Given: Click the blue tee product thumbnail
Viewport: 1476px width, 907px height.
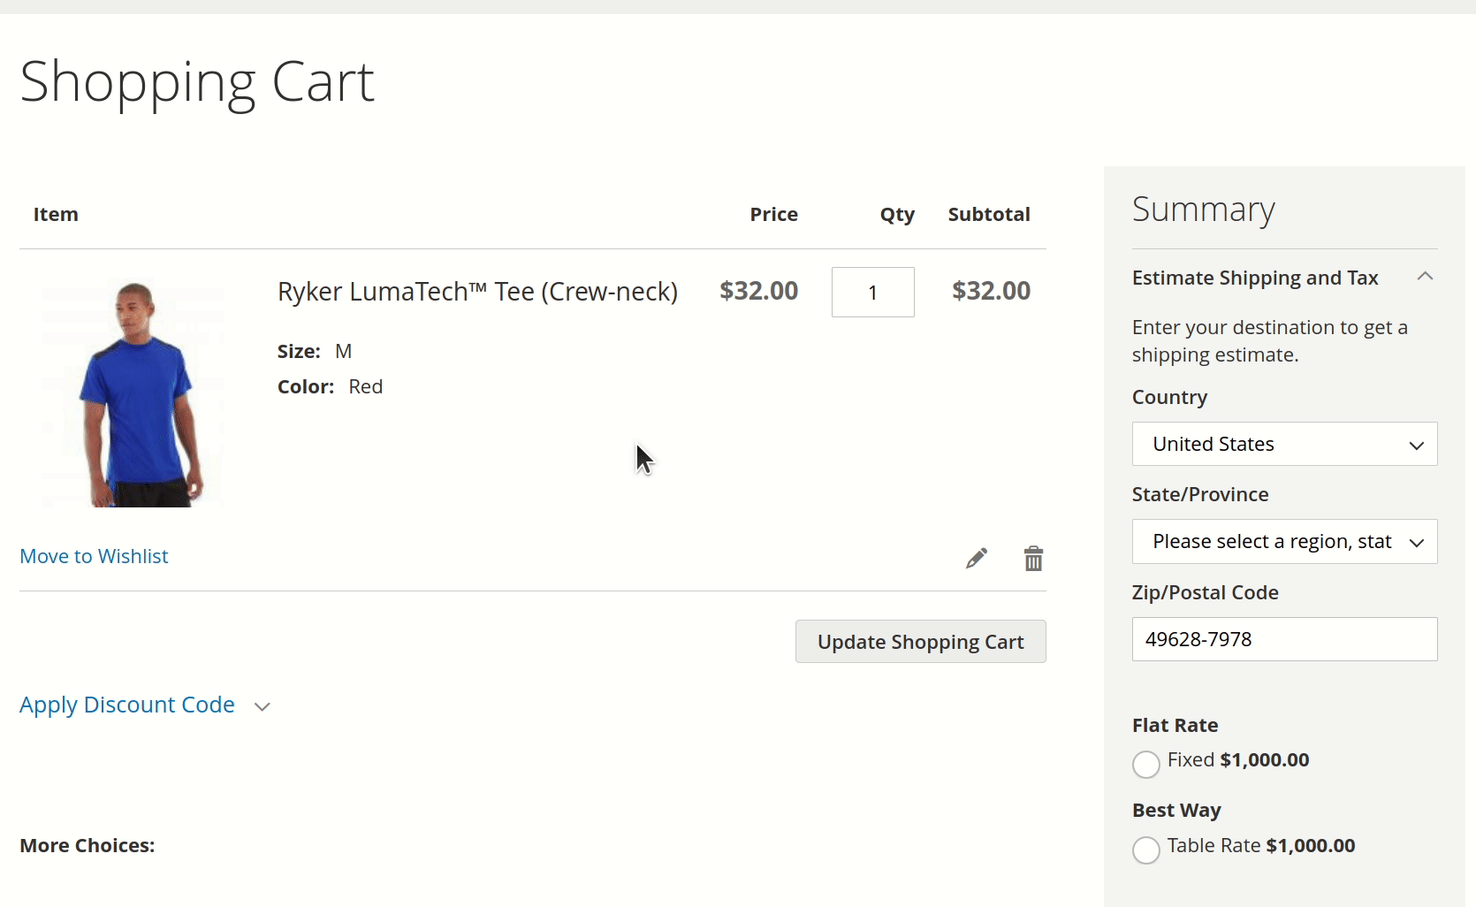Looking at the screenshot, I should [133, 393].
